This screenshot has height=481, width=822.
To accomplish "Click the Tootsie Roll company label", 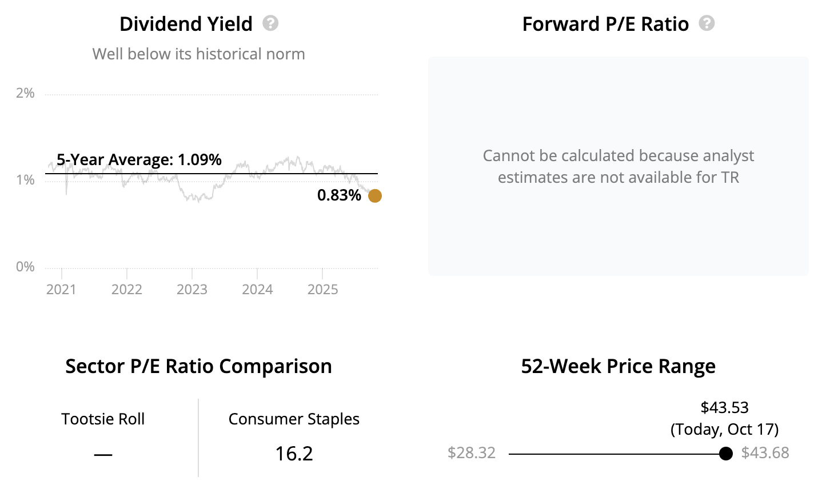I will coord(103,419).
